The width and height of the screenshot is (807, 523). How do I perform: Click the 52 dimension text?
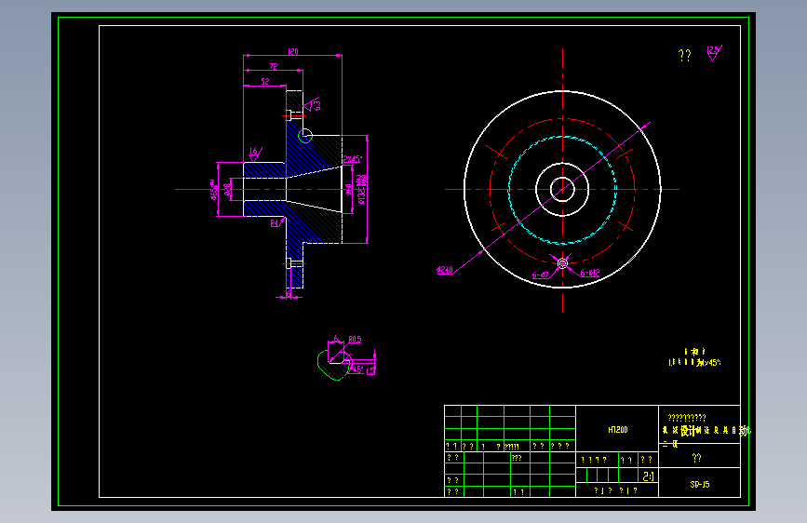pos(265,81)
